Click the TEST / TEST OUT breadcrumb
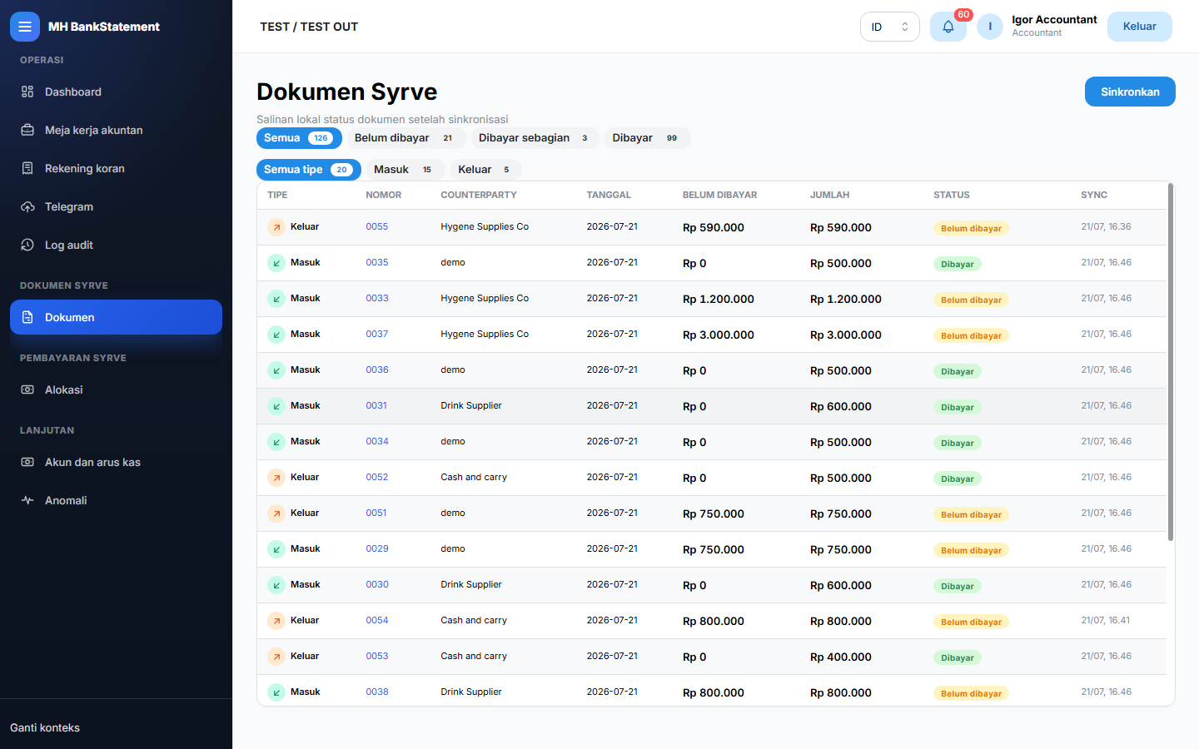The image size is (1199, 749). [x=309, y=27]
